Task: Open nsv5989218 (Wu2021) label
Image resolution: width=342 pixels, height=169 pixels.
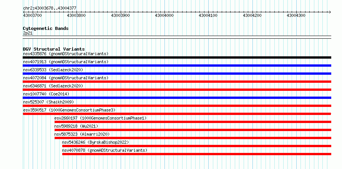Action: 76,126
